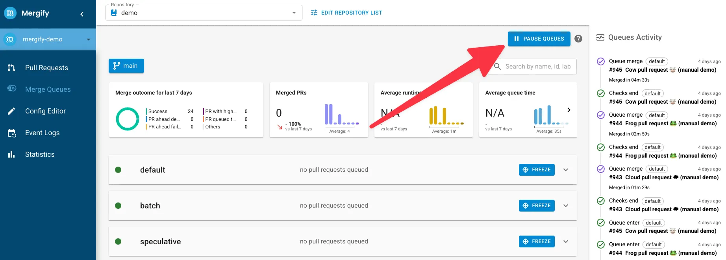This screenshot has width=726, height=260.
Task: Click default tag on #943 Checks end
Action: [652, 201]
